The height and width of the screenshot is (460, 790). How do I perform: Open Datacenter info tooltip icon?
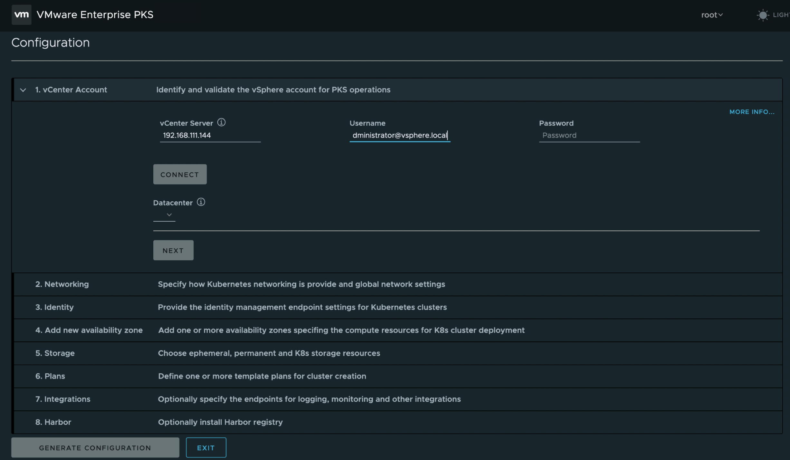(x=201, y=202)
